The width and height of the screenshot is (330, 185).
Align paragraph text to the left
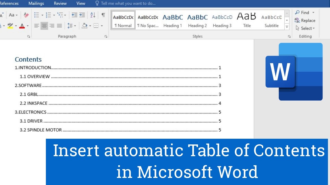(x=37, y=26)
